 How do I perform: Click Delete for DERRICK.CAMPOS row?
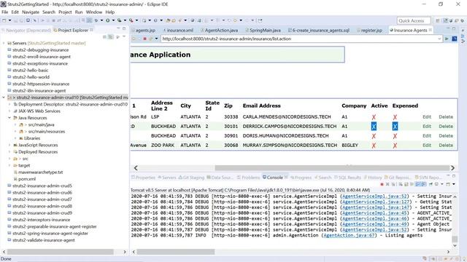(446, 127)
